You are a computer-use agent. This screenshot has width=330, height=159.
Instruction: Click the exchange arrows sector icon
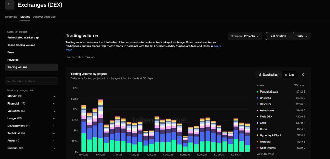[x=10, y=5]
